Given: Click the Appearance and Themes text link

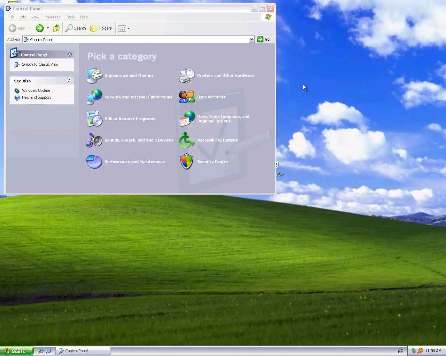Looking at the screenshot, I should [129, 75].
